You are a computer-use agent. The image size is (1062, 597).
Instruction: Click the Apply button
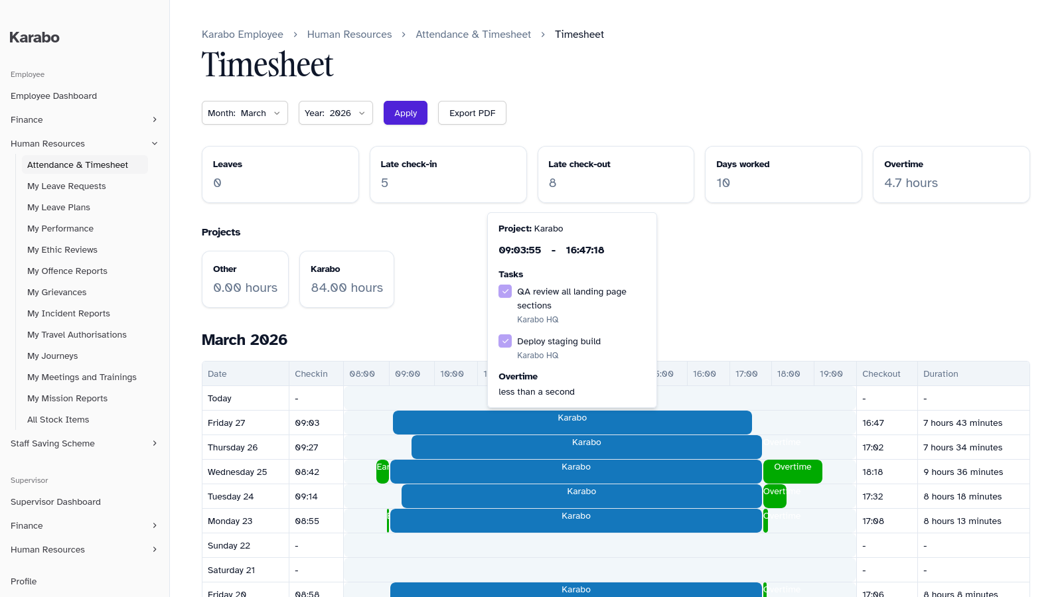tap(405, 113)
